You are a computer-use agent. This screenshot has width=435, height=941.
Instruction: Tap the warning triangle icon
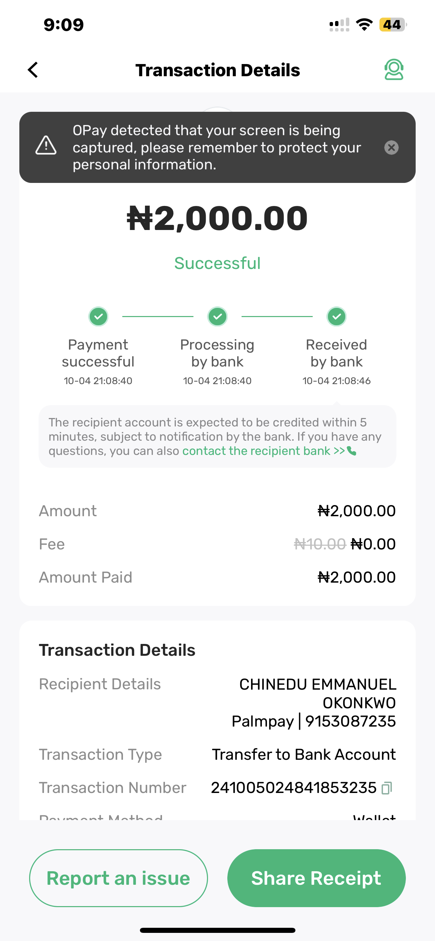[x=46, y=146]
